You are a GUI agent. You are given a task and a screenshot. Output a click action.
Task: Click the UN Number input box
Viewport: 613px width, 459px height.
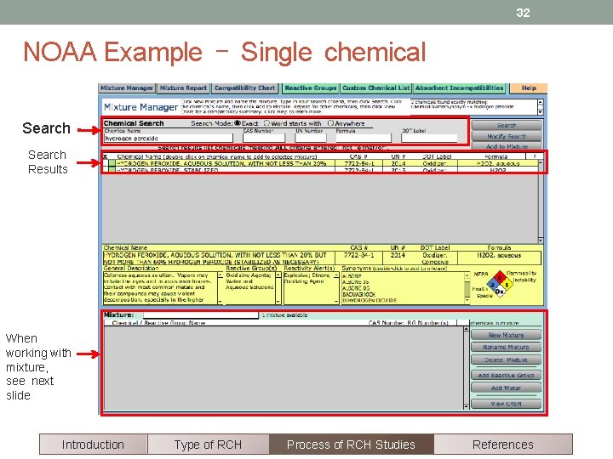coord(311,139)
